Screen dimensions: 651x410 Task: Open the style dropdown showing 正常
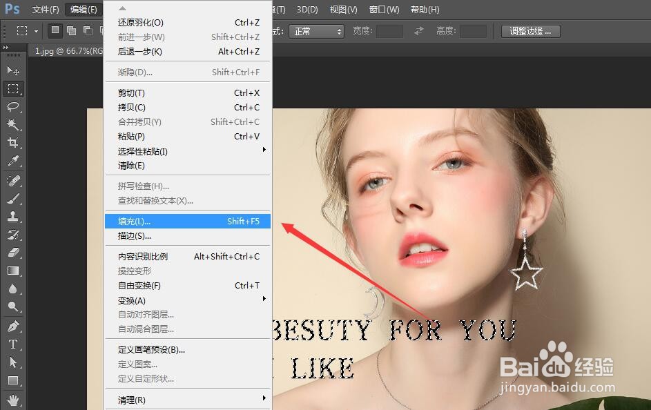click(317, 31)
